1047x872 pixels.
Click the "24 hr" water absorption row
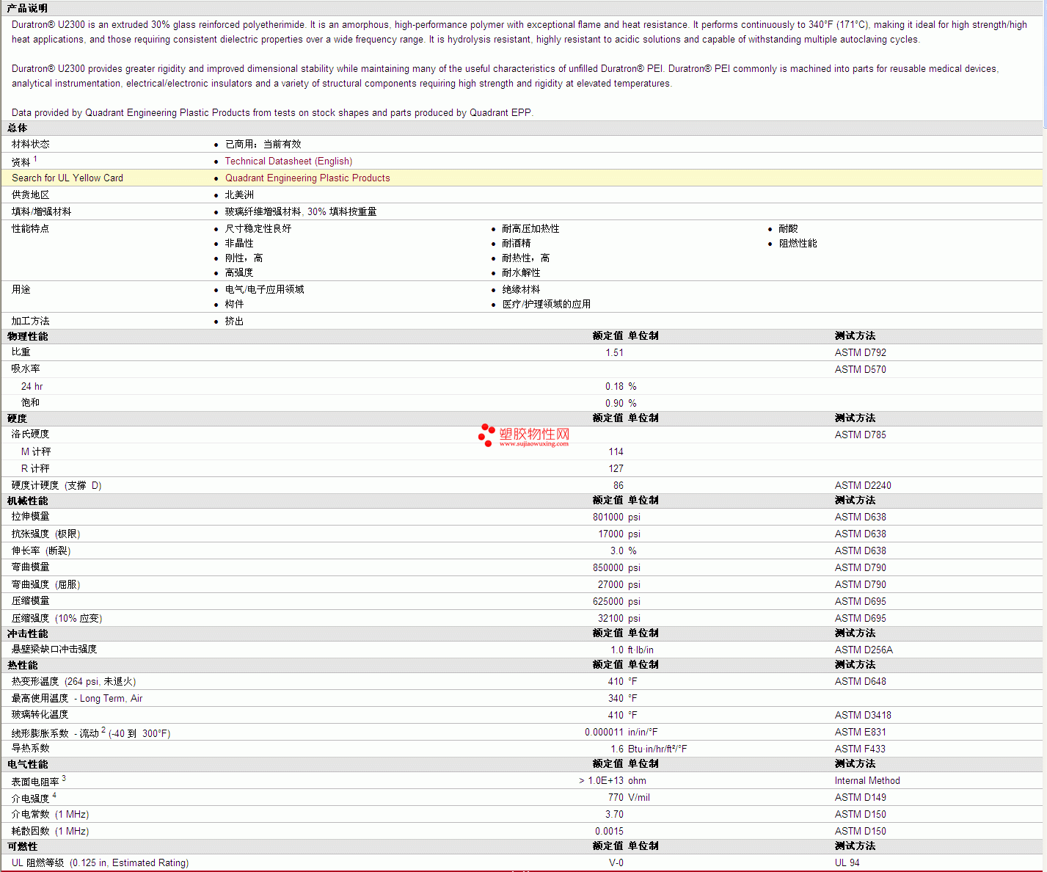pos(32,387)
